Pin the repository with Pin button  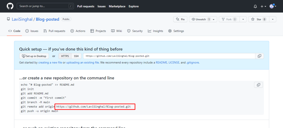[x=180, y=19]
